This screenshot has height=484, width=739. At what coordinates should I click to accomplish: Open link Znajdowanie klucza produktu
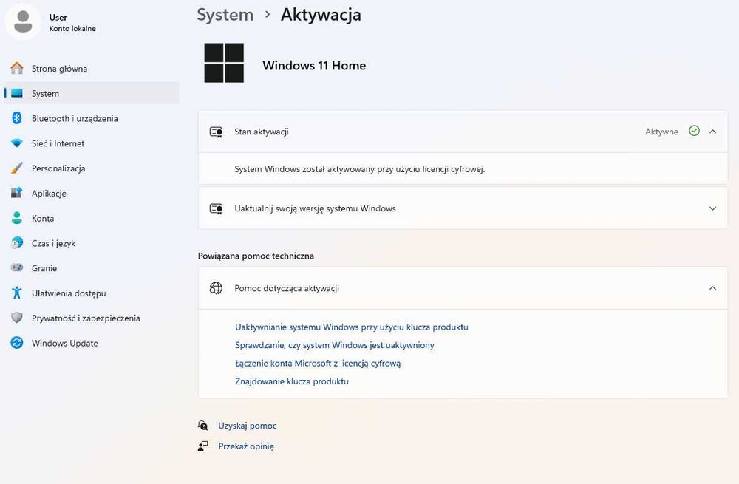(x=291, y=382)
